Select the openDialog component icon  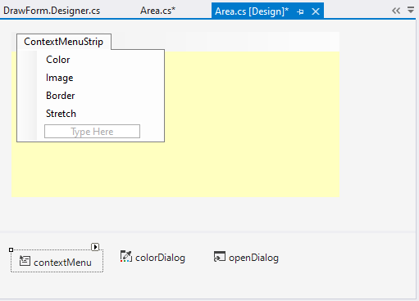pyautogui.click(x=220, y=257)
